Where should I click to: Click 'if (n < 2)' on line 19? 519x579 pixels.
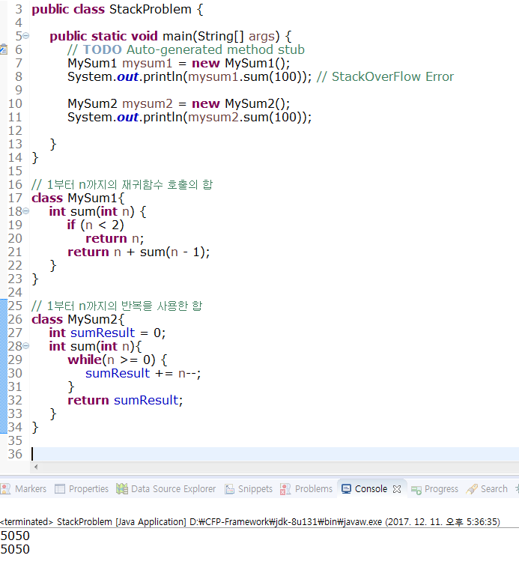[96, 225]
